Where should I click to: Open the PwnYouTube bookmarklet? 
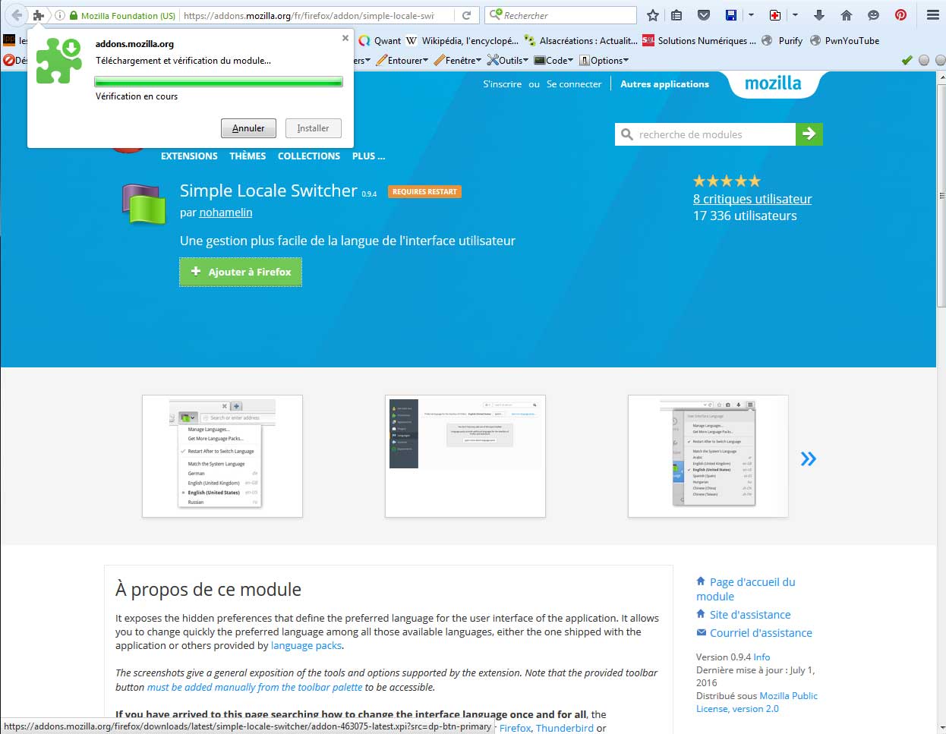[845, 41]
